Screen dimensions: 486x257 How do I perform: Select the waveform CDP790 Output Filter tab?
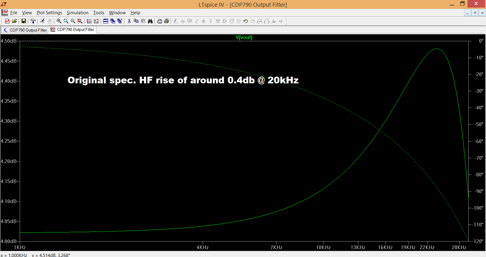coord(73,30)
